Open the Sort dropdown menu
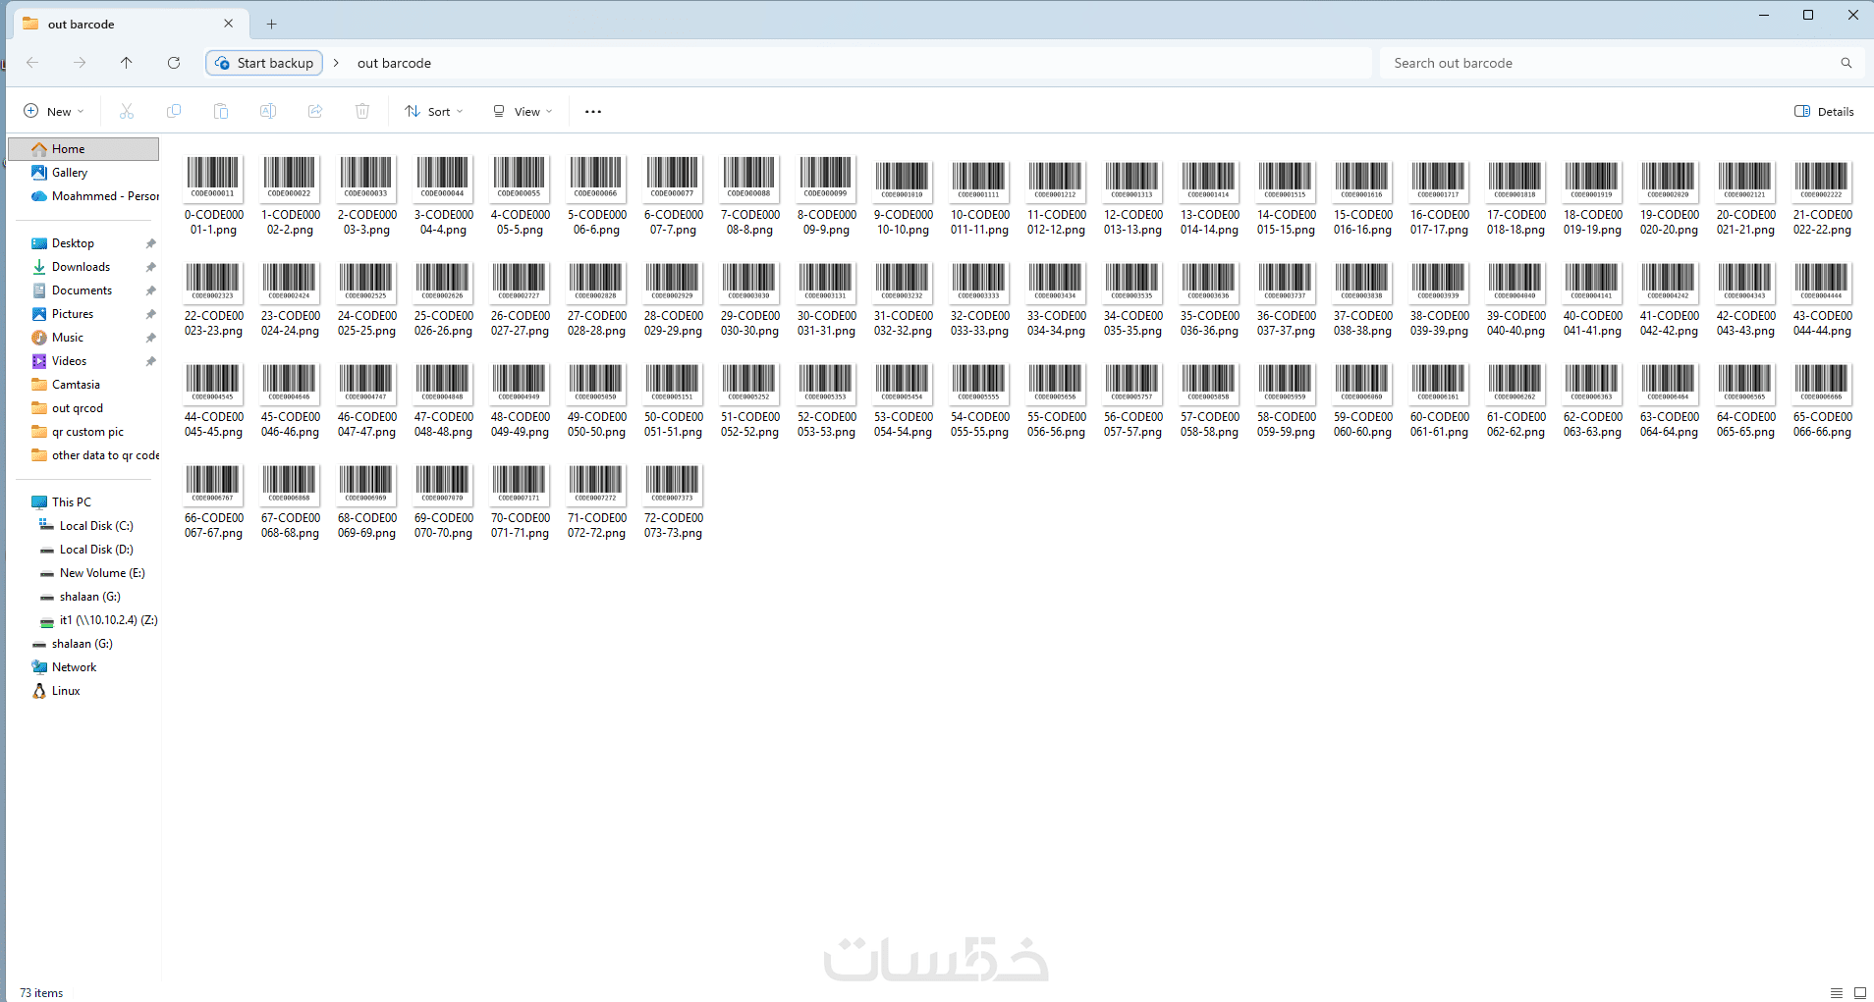The height and width of the screenshot is (1002, 1874). coord(434,111)
